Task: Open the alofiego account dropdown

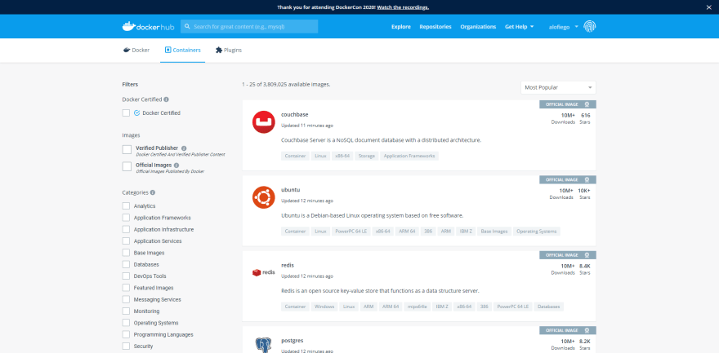Action: tap(564, 27)
